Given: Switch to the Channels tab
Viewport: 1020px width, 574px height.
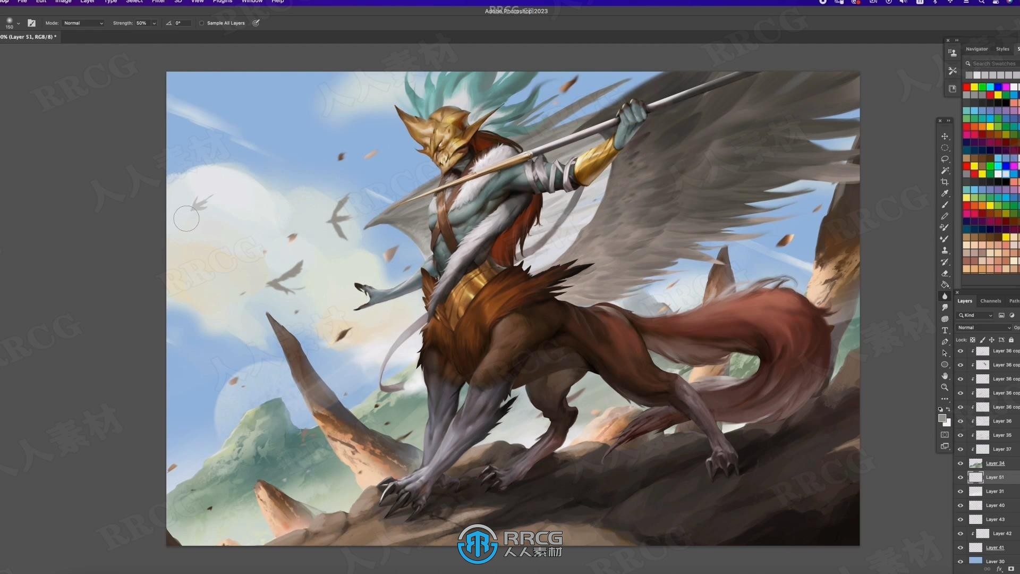Looking at the screenshot, I should point(991,301).
